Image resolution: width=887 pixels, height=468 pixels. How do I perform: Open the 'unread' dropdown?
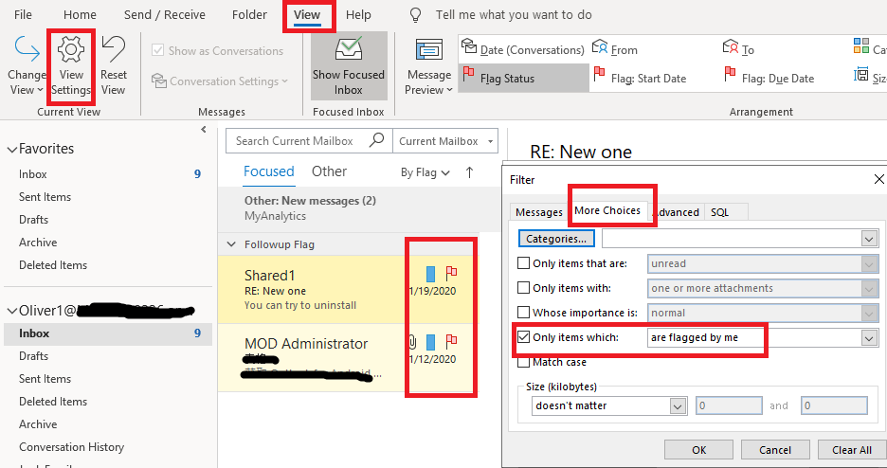[x=869, y=264]
